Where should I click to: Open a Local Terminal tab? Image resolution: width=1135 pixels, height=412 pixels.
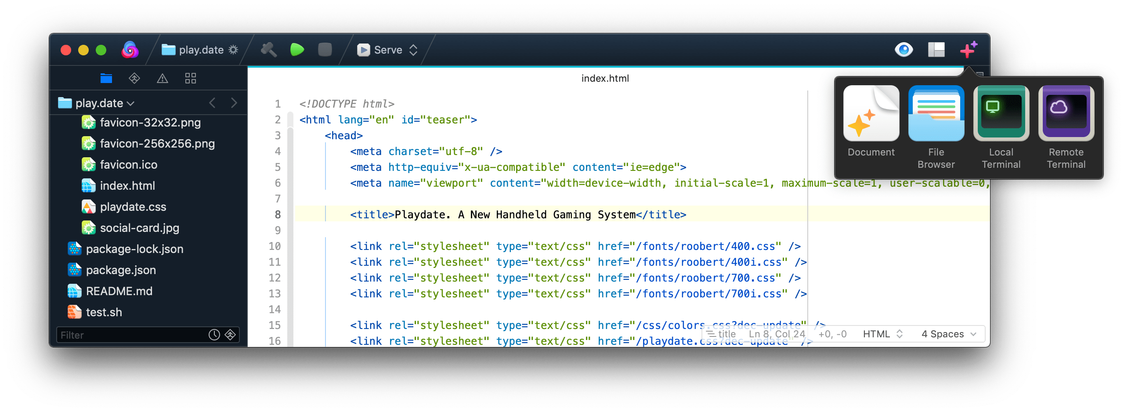pyautogui.click(x=1001, y=128)
